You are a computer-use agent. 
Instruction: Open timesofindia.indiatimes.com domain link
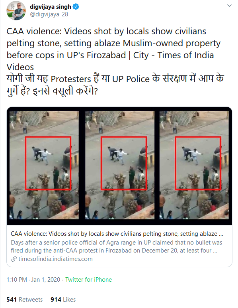(x=55, y=259)
